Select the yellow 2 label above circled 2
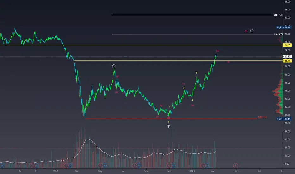The image size is (295, 174). click(168, 122)
